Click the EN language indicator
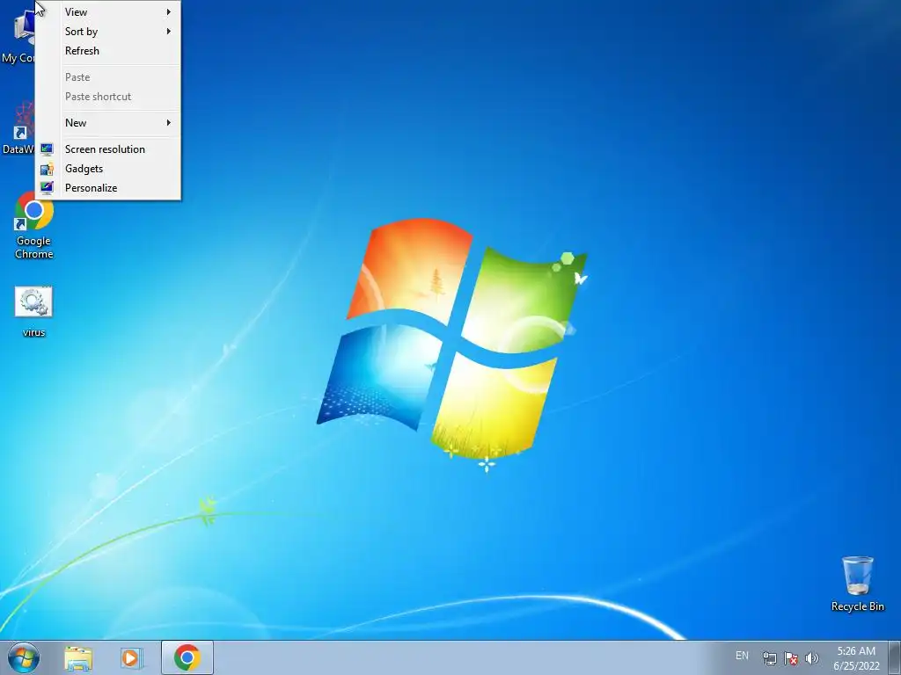901x675 pixels. 742,656
